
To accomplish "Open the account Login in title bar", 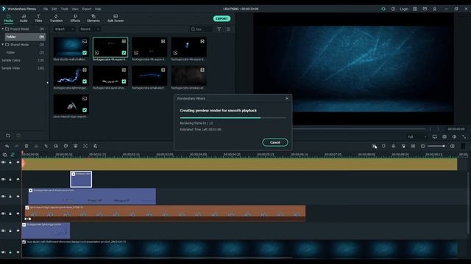I will click(x=404, y=9).
